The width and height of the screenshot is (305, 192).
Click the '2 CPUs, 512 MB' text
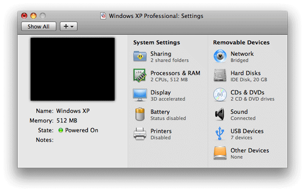coord(169,80)
